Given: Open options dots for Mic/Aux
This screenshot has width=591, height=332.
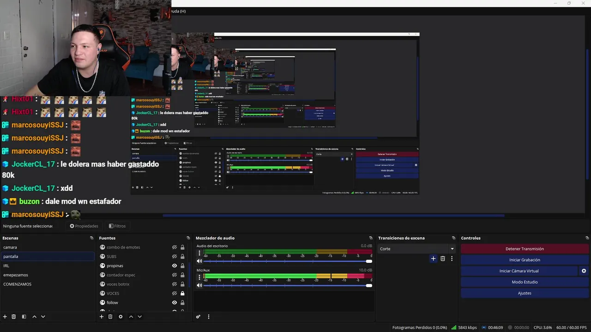Looking at the screenshot, I should click(x=199, y=277).
